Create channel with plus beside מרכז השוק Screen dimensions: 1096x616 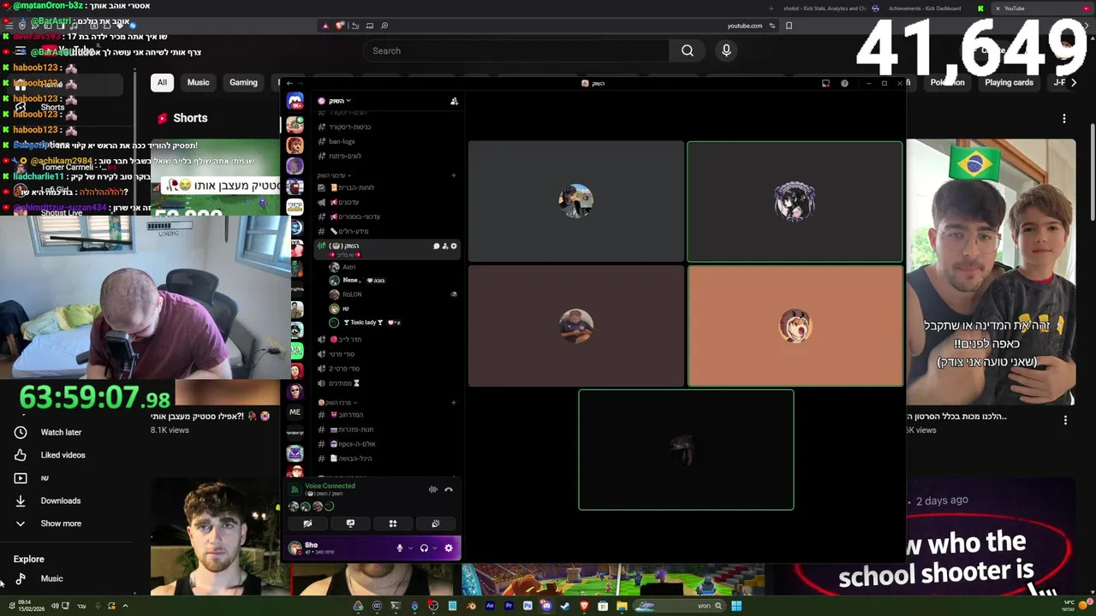coord(454,402)
